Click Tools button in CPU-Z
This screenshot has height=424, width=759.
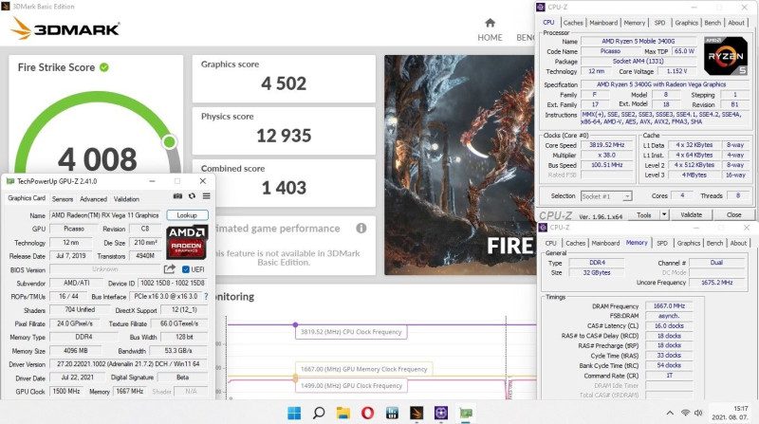point(644,215)
